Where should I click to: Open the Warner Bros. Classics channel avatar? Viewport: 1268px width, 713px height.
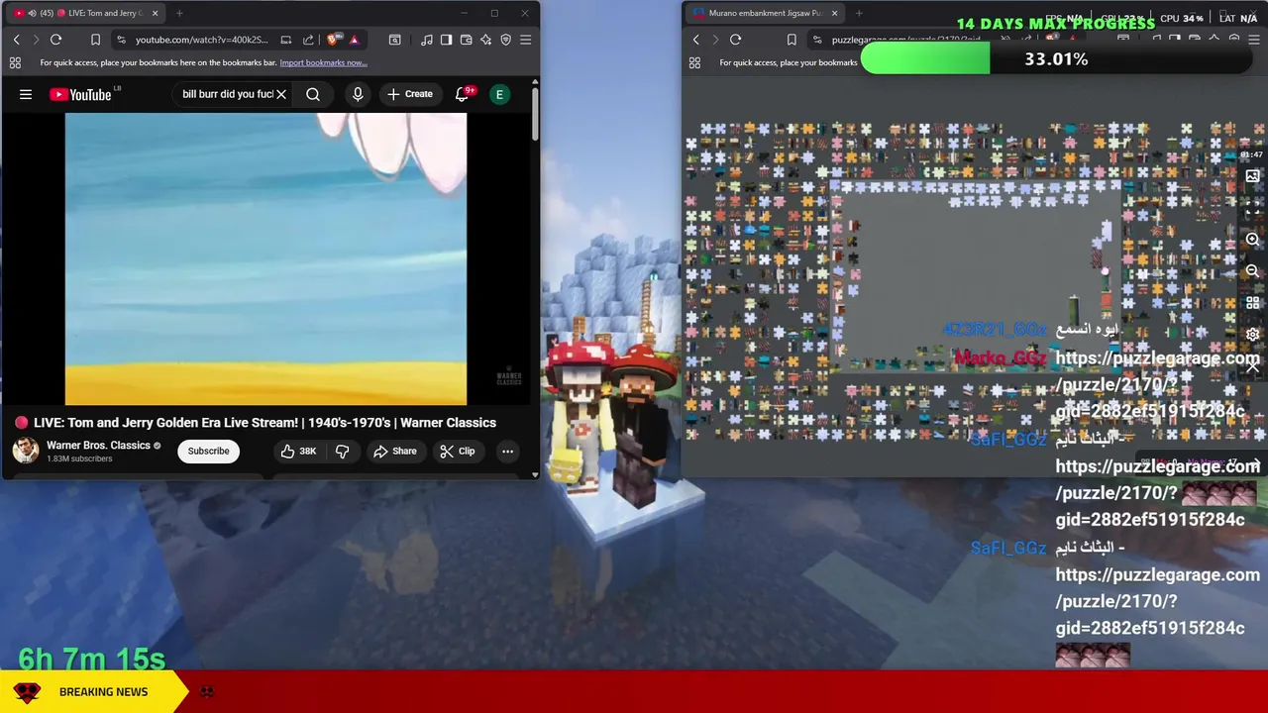[25, 451]
